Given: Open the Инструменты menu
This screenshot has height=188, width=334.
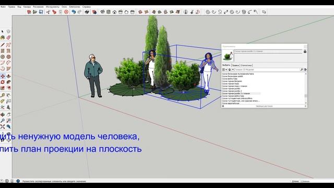Looking at the screenshot, I should (52, 7).
